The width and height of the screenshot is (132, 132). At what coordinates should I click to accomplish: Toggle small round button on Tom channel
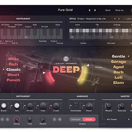click(21, 103)
